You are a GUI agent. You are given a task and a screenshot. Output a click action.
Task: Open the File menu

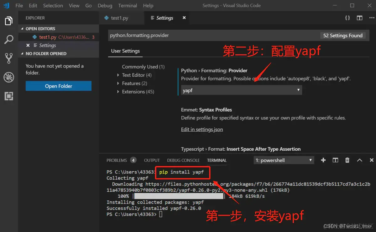19,6
